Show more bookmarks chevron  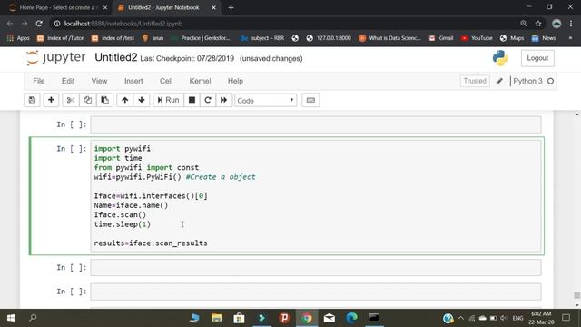coord(570,38)
